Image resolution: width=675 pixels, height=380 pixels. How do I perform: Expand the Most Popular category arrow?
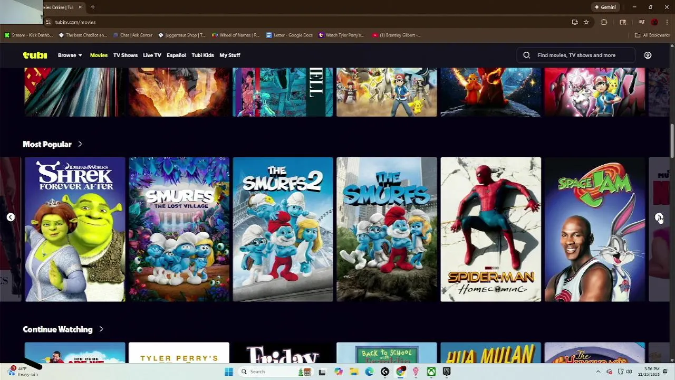(80, 144)
